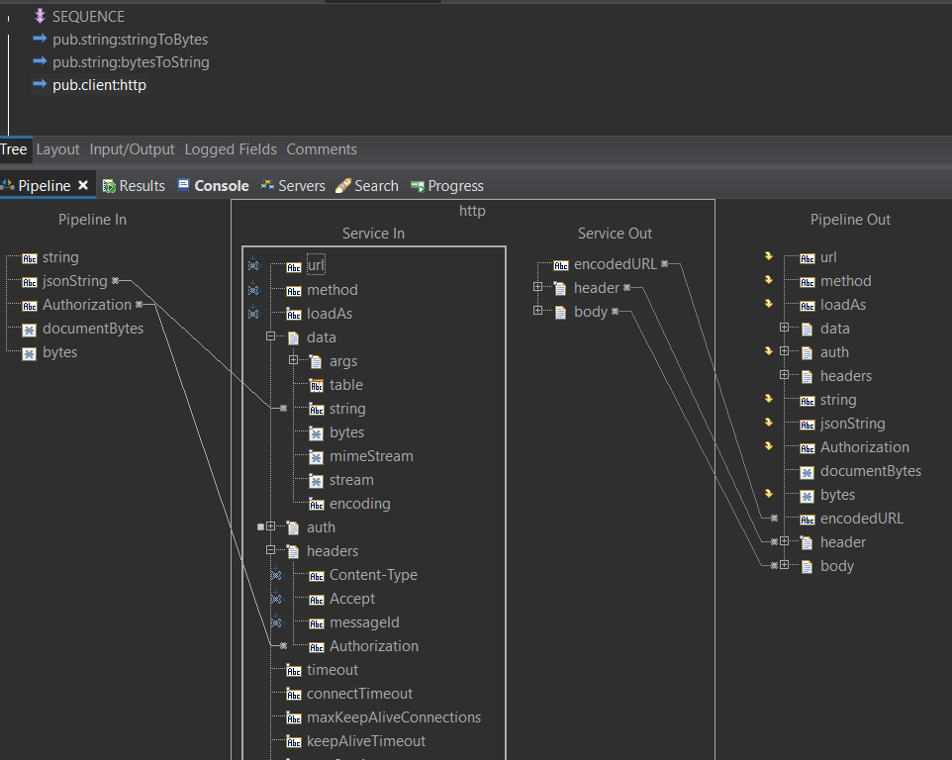Click the documentBytes document icon in Pipeline In
Image resolution: width=952 pixels, height=760 pixels.
tap(29, 328)
